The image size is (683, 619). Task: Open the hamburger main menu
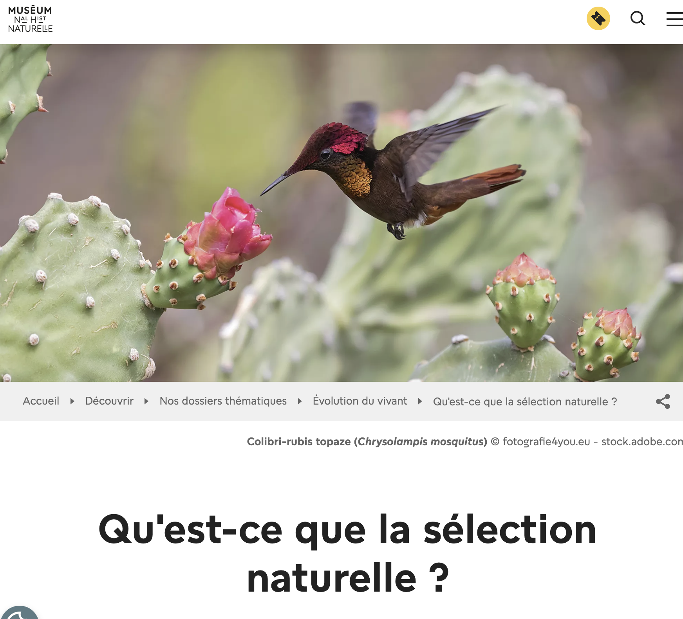pyautogui.click(x=675, y=19)
